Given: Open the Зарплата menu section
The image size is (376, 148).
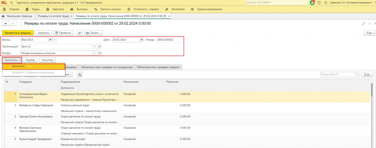Looking at the screenshot, I should tap(55, 9).
